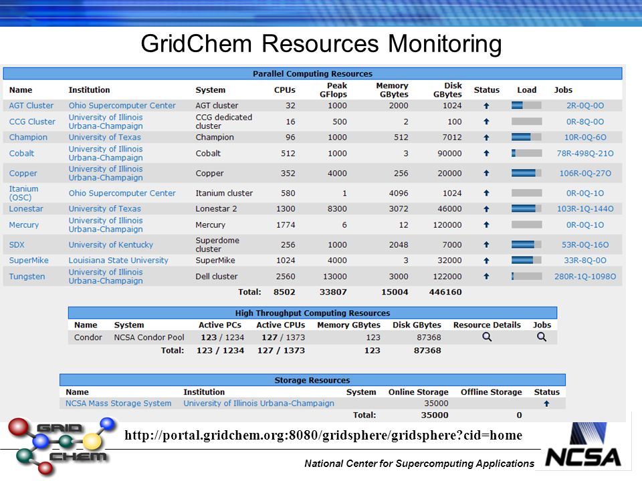Click High Throughput Computing Resources header
This screenshot has width=642, height=481.
(x=312, y=313)
